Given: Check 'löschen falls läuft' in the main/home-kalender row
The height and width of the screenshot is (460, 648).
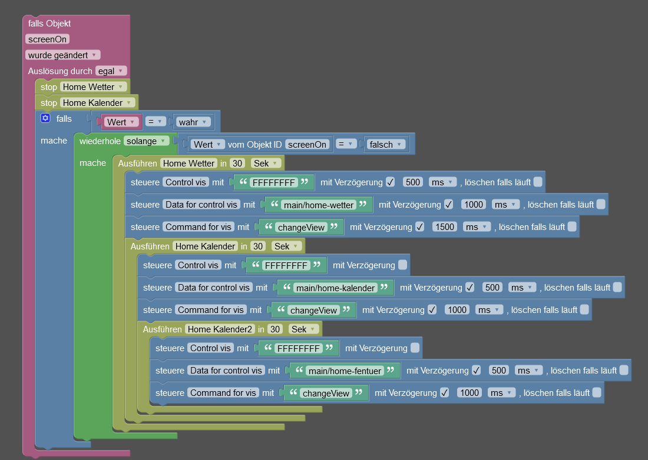Looking at the screenshot, I should click(x=617, y=287).
